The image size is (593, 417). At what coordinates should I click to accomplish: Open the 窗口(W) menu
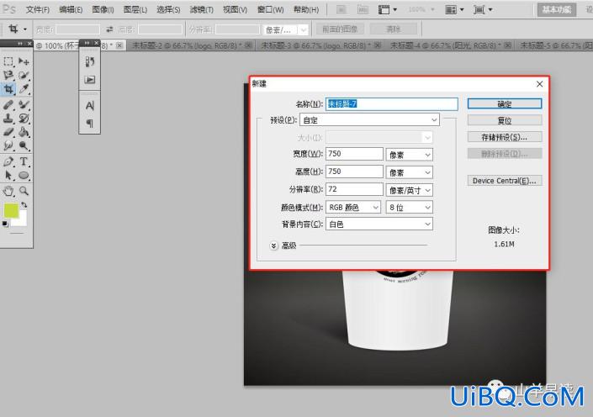tap(270, 9)
